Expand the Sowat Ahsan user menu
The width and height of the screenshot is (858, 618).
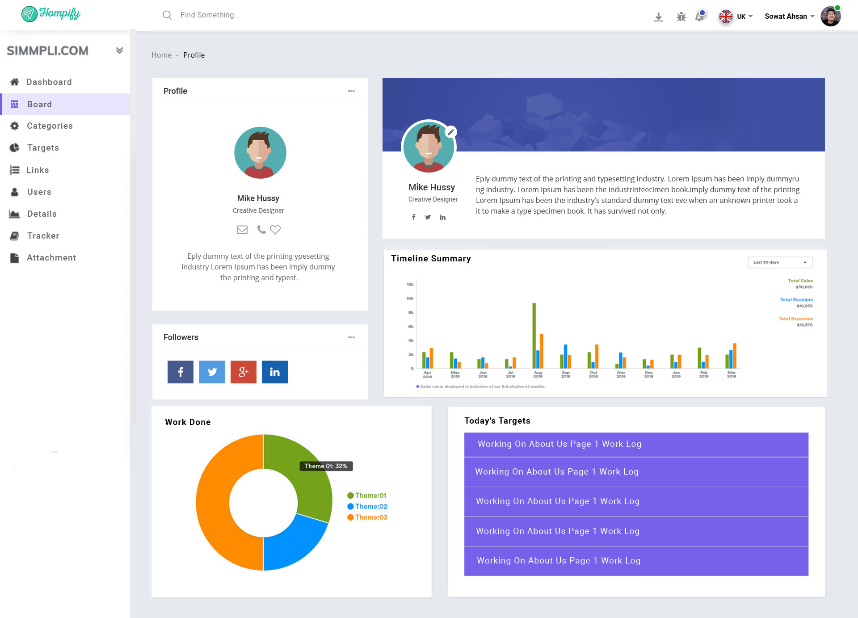tap(789, 17)
